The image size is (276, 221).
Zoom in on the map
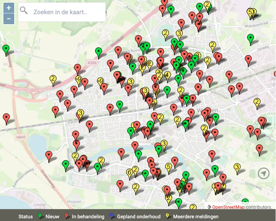coord(9,8)
